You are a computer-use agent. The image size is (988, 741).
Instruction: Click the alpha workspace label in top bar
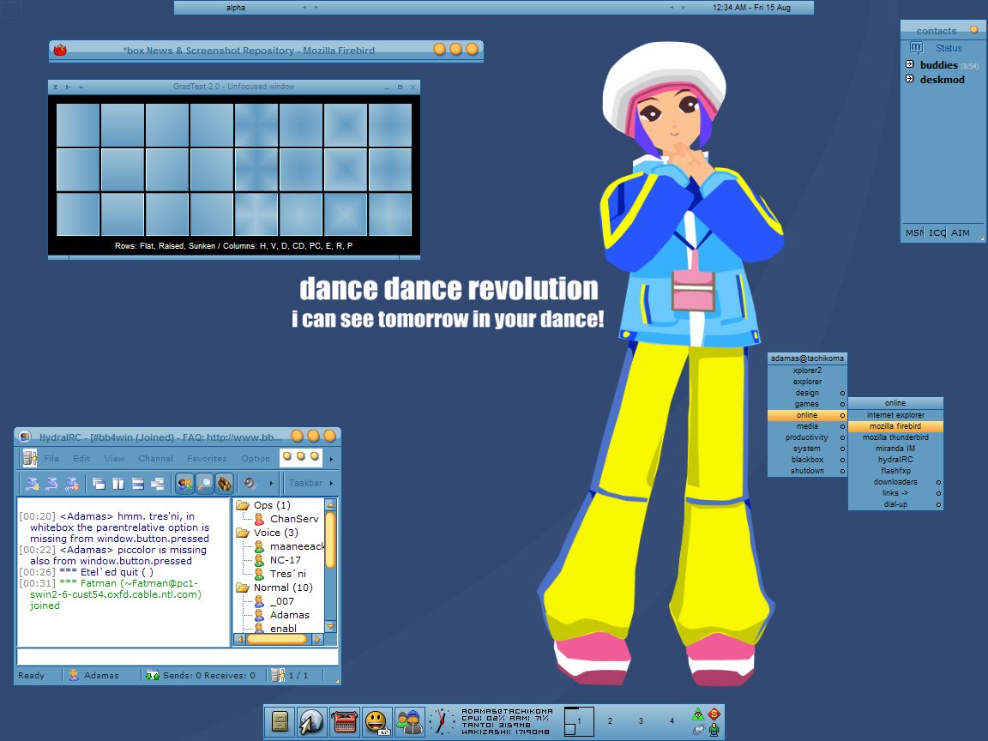point(236,8)
